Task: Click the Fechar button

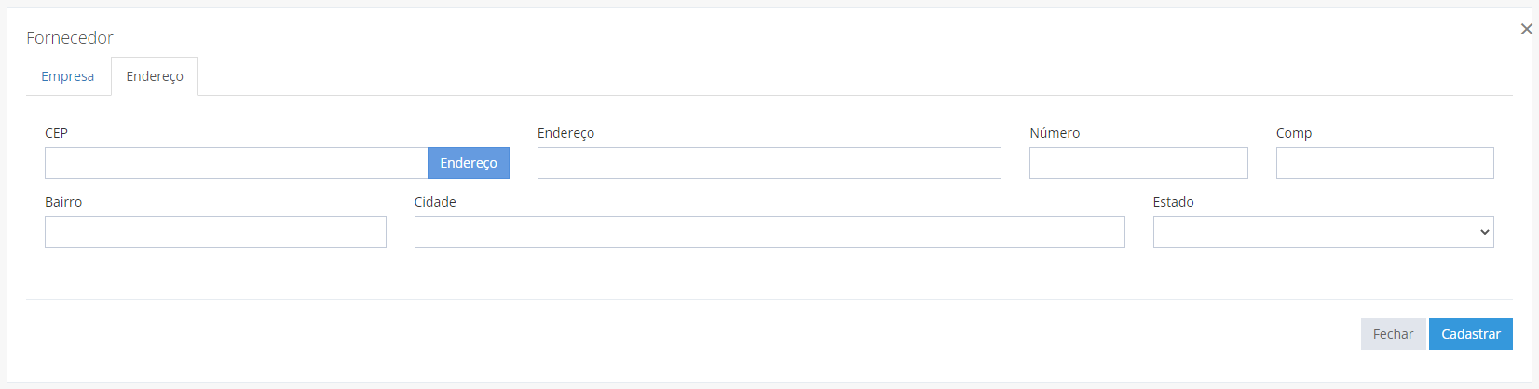Action: 1393,334
